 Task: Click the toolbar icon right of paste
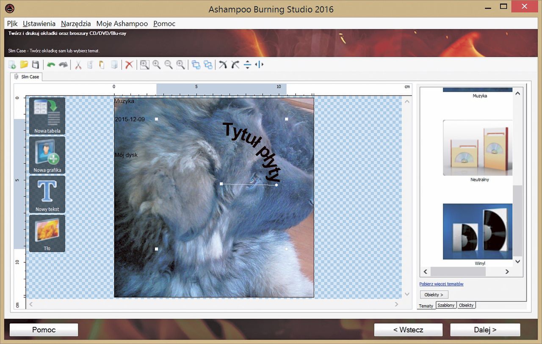tap(113, 65)
